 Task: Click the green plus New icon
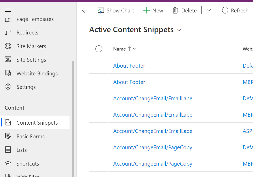click(146, 11)
